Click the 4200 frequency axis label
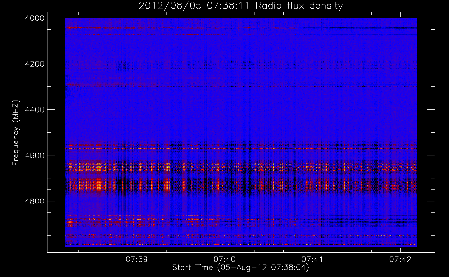The height and width of the screenshot is (277, 449). [35, 64]
